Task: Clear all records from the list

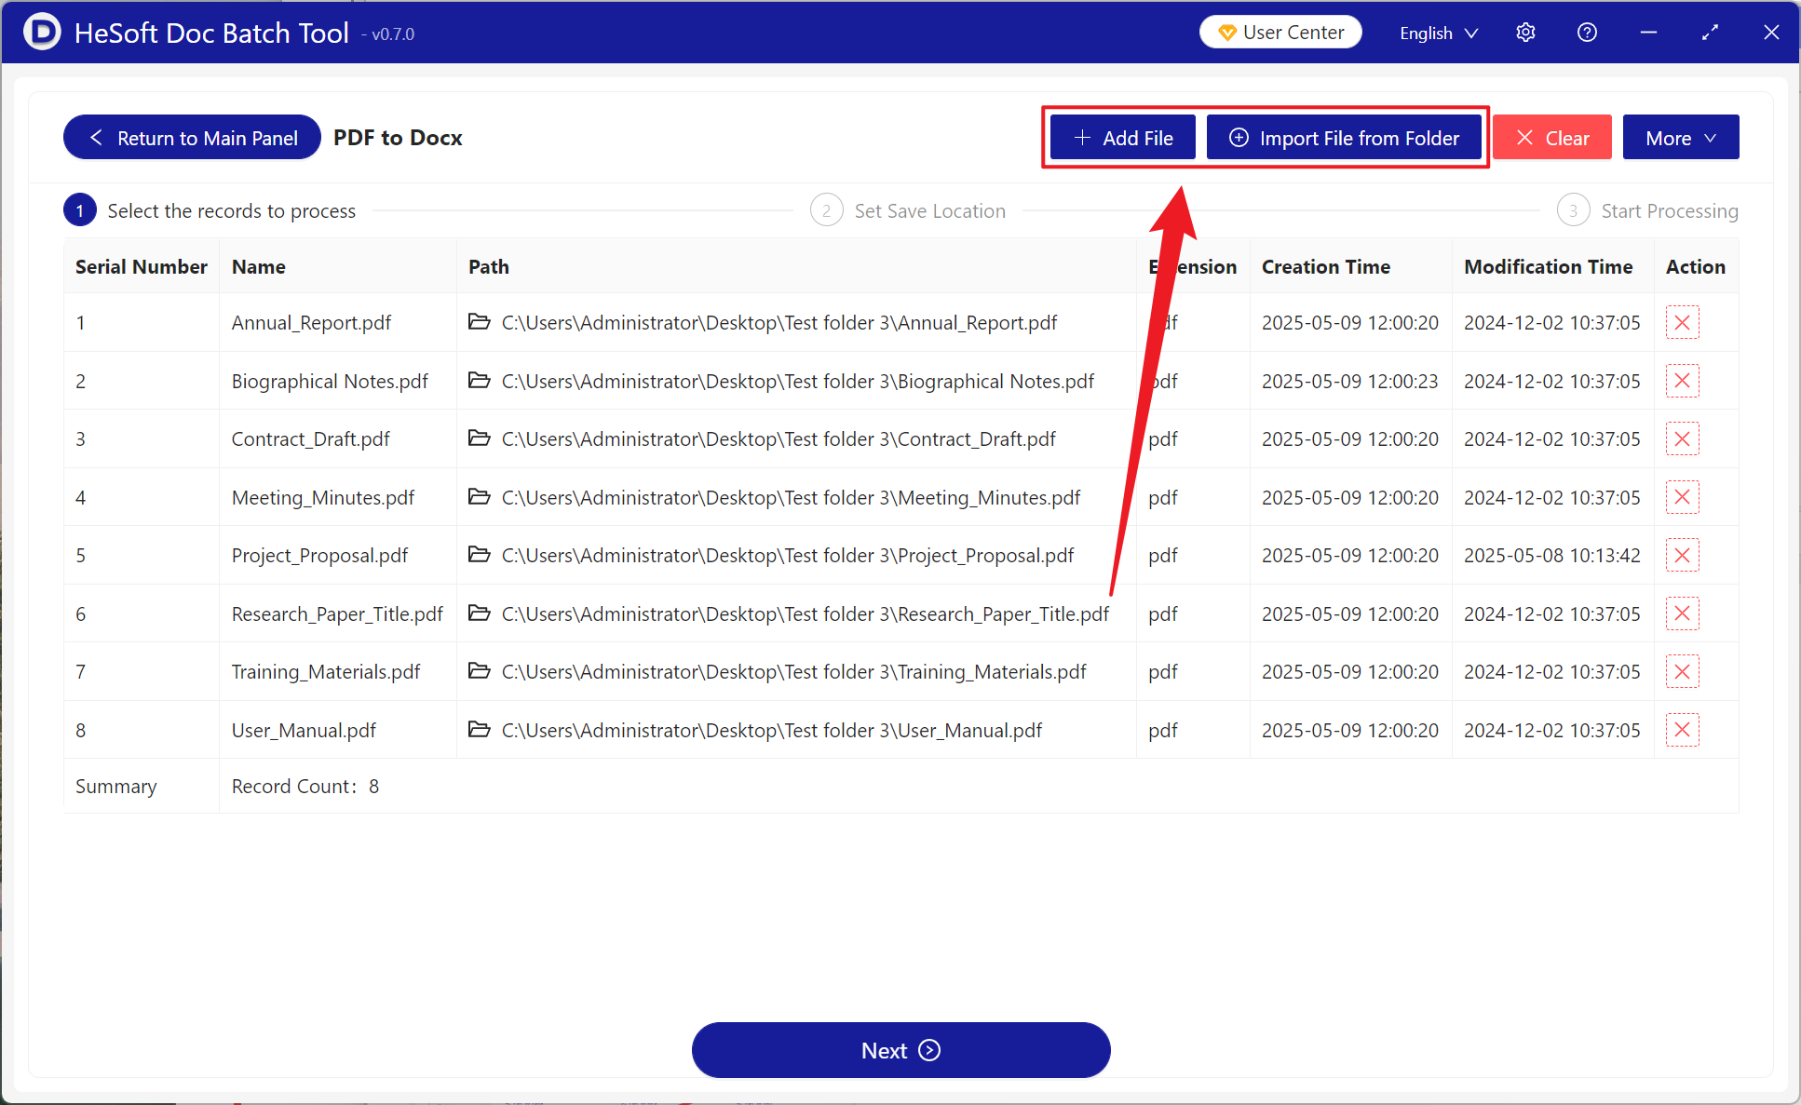Action: coord(1552,138)
